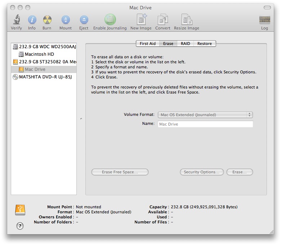Click the Enable Journaling icon
The width and height of the screenshot is (281, 245).
tap(110, 19)
